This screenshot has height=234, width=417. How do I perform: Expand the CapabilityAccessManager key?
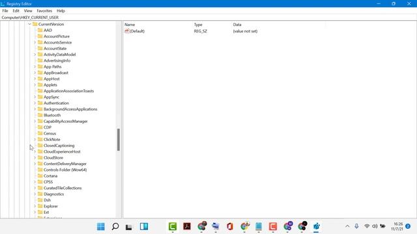pos(35,122)
